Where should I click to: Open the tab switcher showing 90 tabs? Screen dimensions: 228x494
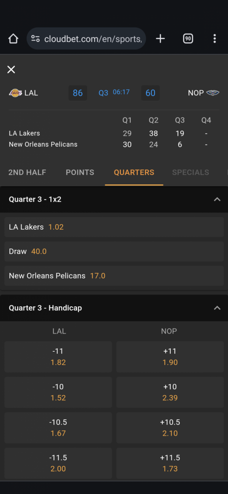(x=188, y=39)
